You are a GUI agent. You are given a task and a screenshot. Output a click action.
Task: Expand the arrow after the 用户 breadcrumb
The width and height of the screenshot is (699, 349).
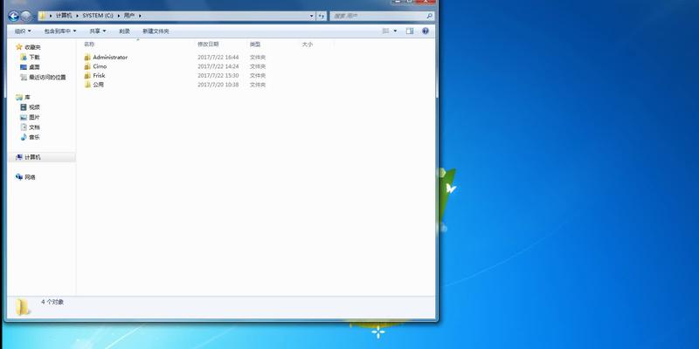point(140,16)
